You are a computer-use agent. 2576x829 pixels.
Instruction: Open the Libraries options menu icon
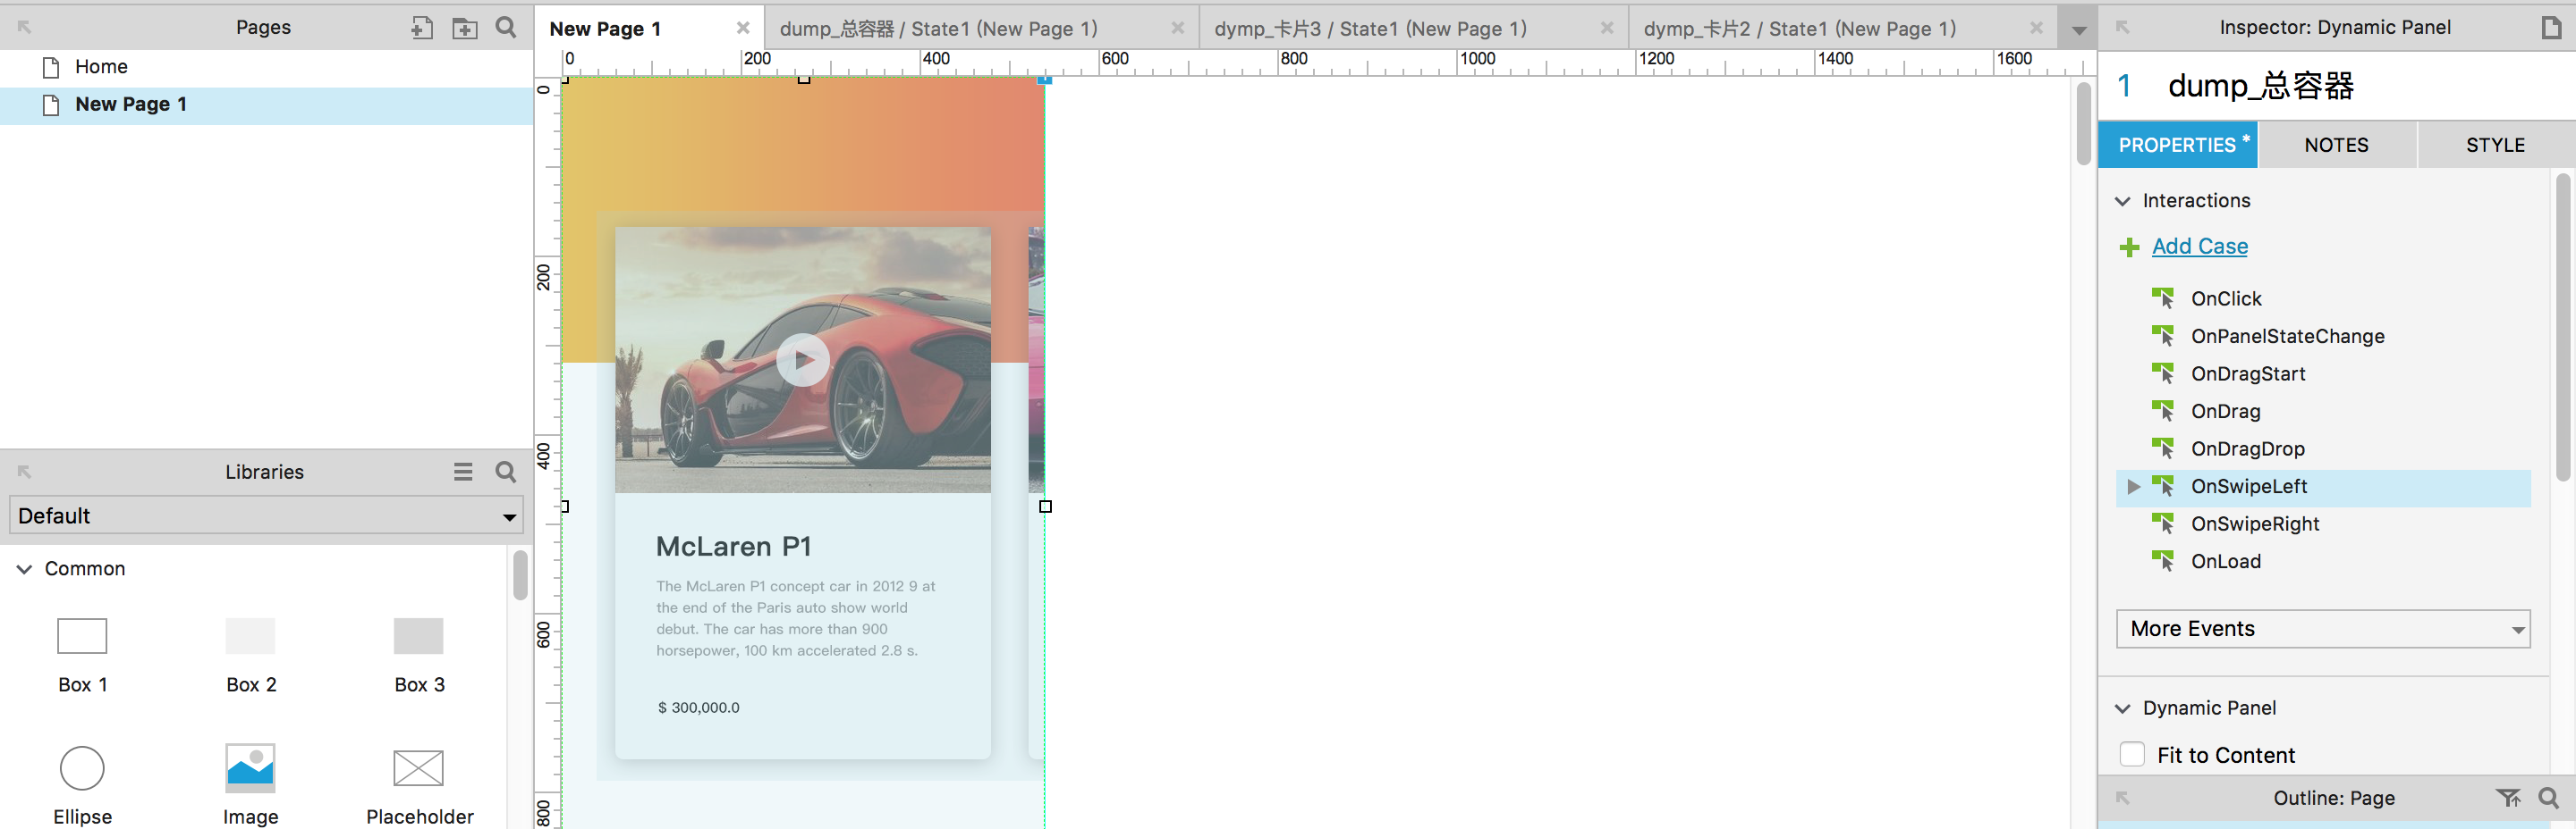pyautogui.click(x=463, y=472)
